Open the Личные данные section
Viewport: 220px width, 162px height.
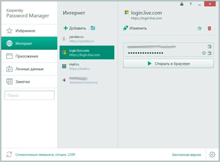[x=29, y=69]
